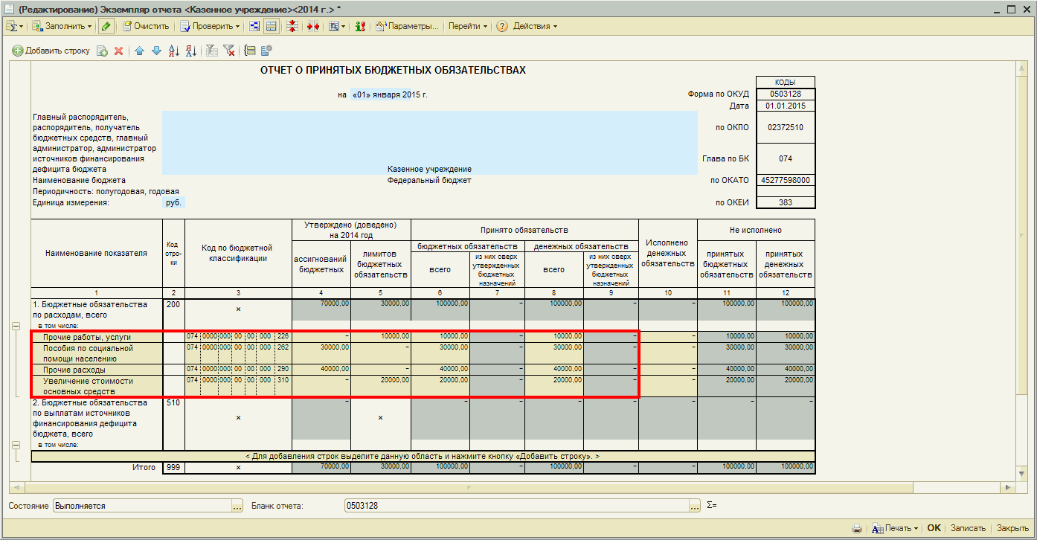1037x540 pixels.
Task: Click Добавить строку button
Action: (x=51, y=51)
